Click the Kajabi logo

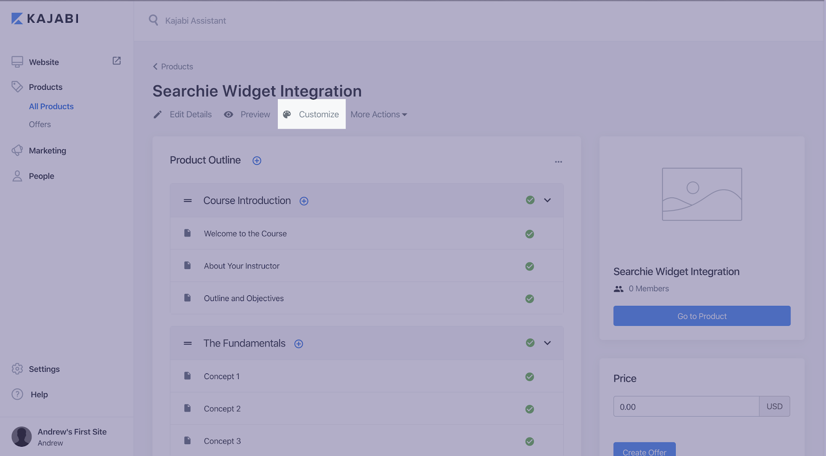click(x=45, y=19)
